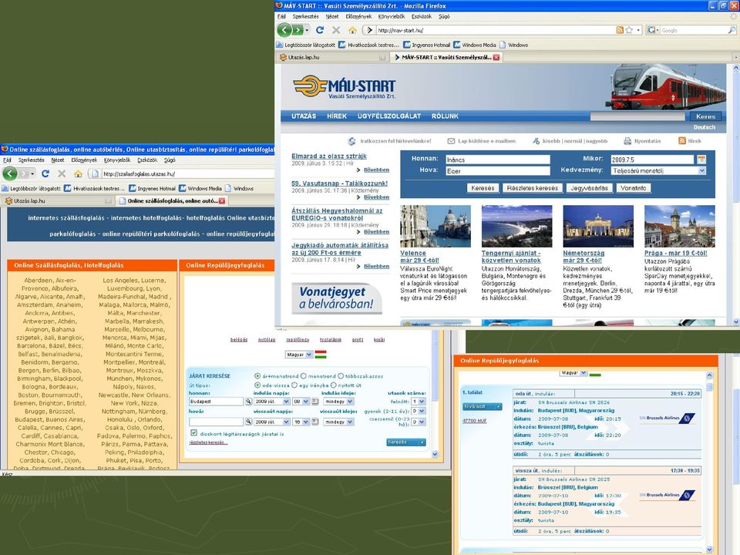Viewport: 740px width, 555px height.
Task: Click the Honnan field containing Ináncs
Action: (498, 160)
